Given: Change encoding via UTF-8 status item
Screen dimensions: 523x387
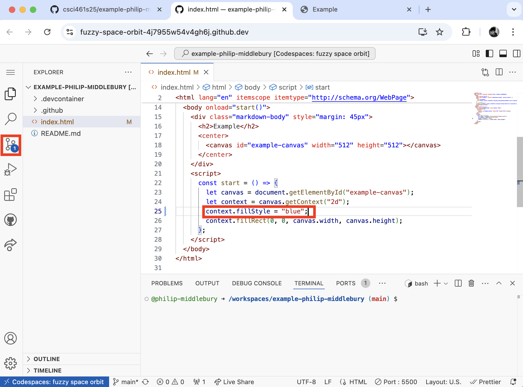Looking at the screenshot, I should [x=306, y=382].
